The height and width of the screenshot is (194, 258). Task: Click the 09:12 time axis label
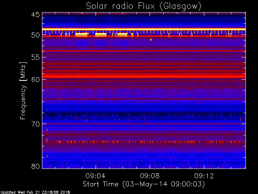[204, 176]
